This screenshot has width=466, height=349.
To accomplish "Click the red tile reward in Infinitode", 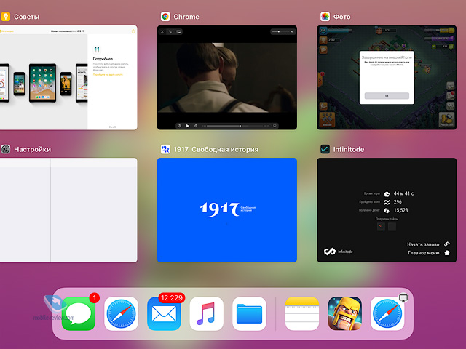I will 381,227.
